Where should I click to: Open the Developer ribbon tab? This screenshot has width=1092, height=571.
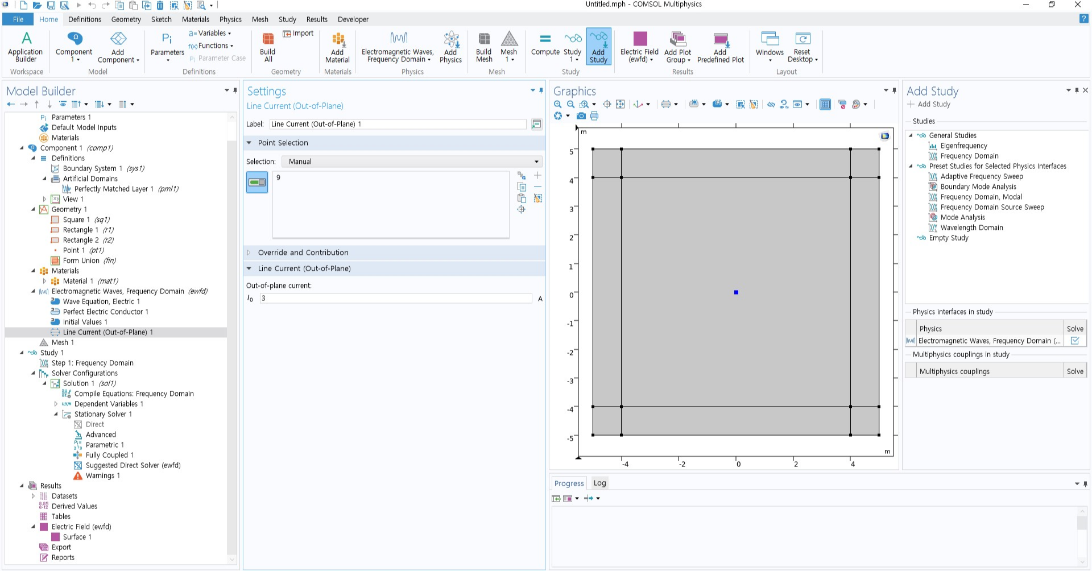point(353,19)
